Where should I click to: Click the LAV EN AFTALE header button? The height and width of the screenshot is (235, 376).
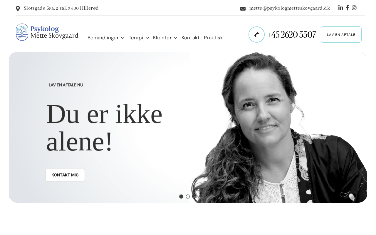(x=341, y=35)
